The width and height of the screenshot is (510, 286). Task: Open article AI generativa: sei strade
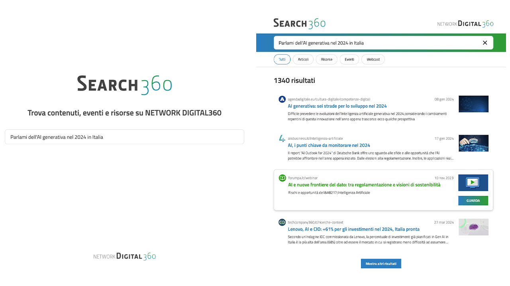337,106
